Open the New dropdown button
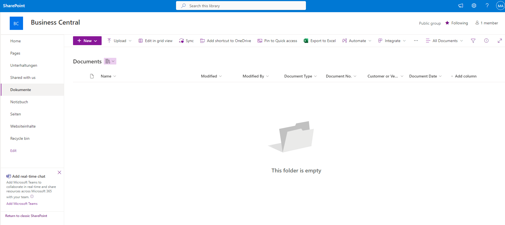Screen dimensions: 505x225 pyautogui.click(x=87, y=41)
